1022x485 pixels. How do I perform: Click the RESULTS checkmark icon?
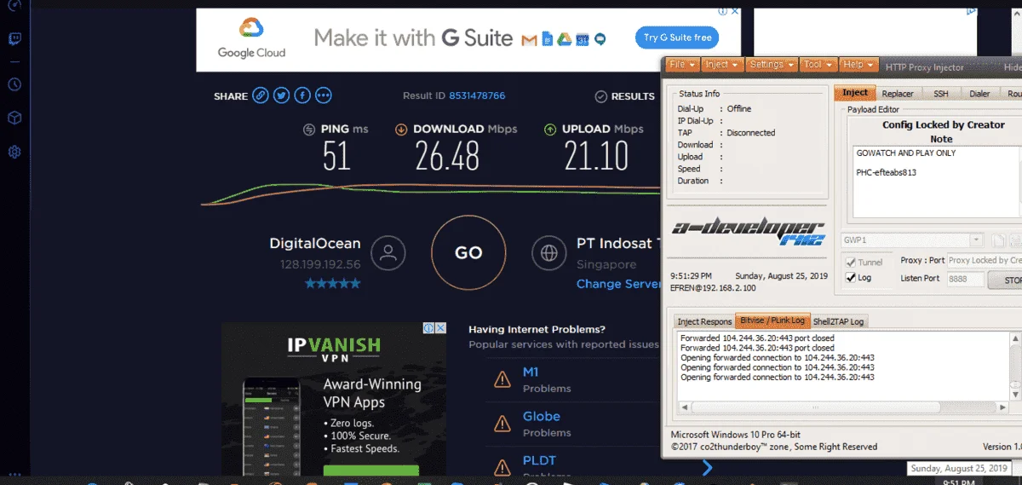tap(600, 96)
